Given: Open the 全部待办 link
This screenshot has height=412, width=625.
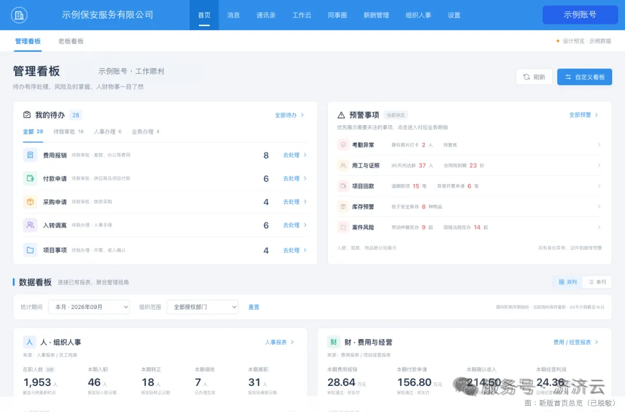Looking at the screenshot, I should click(289, 115).
